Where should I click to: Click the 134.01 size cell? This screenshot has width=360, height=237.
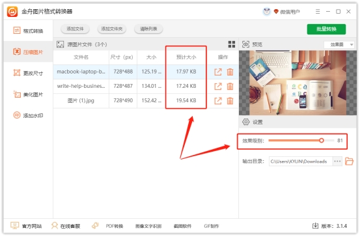point(152,86)
